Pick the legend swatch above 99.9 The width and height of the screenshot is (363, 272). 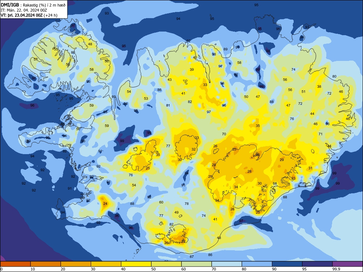point(347,264)
